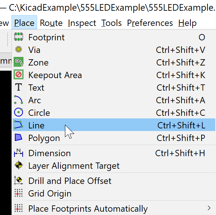The image size is (216, 215).
Task: Select Zone in the Place menu
Action: click(114, 63)
